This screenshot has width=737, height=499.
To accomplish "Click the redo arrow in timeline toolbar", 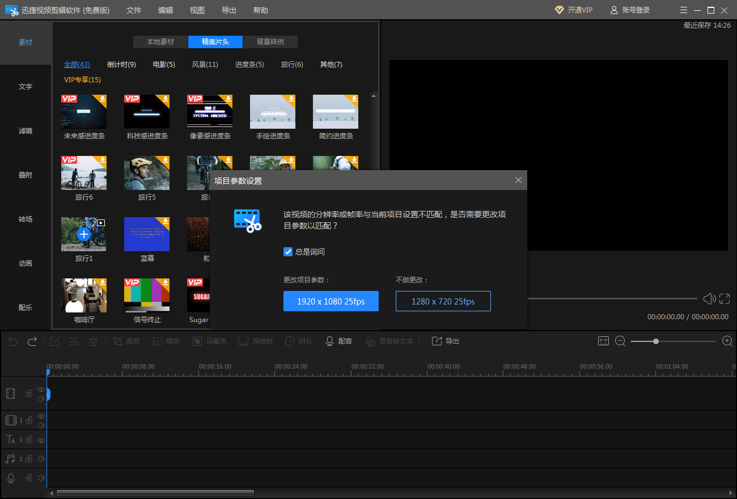I will (32, 341).
